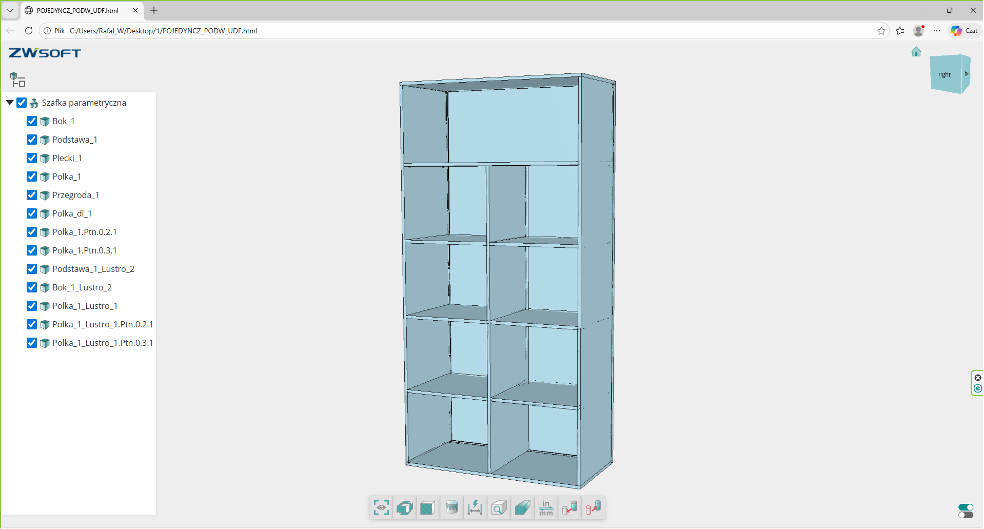Screen dimensions: 984x529
Task: Activate the section cut hatched cube tool
Action: coord(428,508)
